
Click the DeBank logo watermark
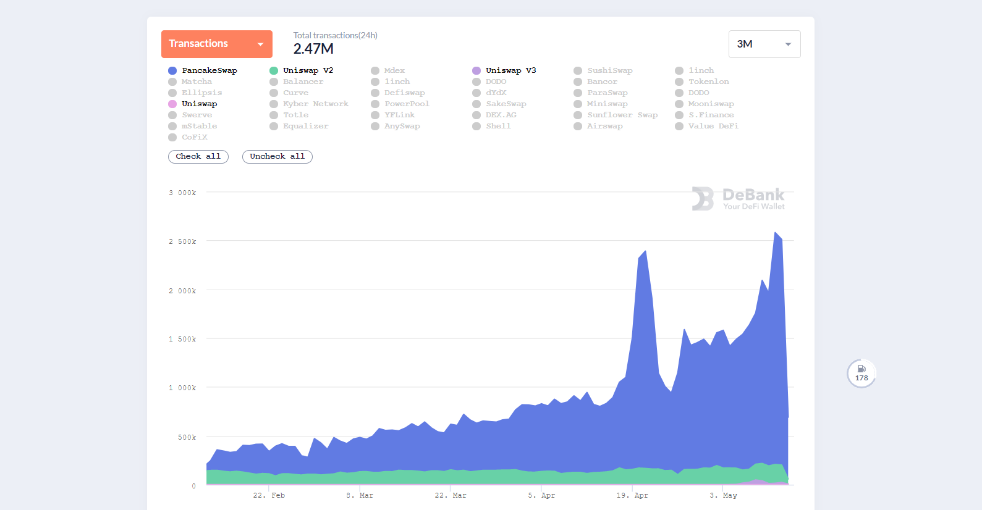[738, 199]
